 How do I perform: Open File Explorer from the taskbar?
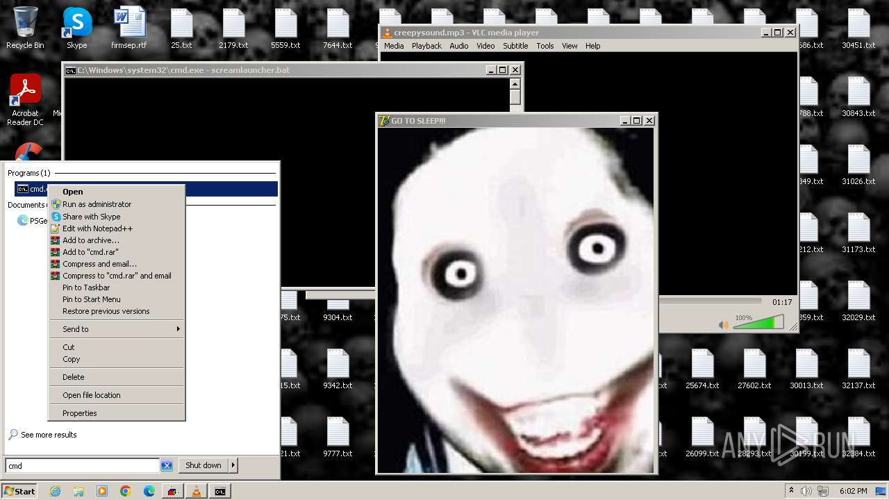(78, 491)
